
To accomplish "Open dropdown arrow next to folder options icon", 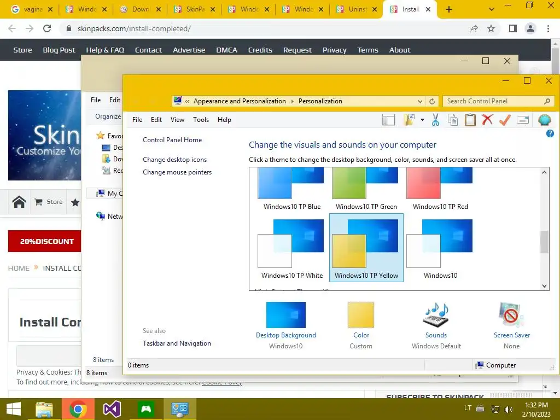I will (422, 120).
